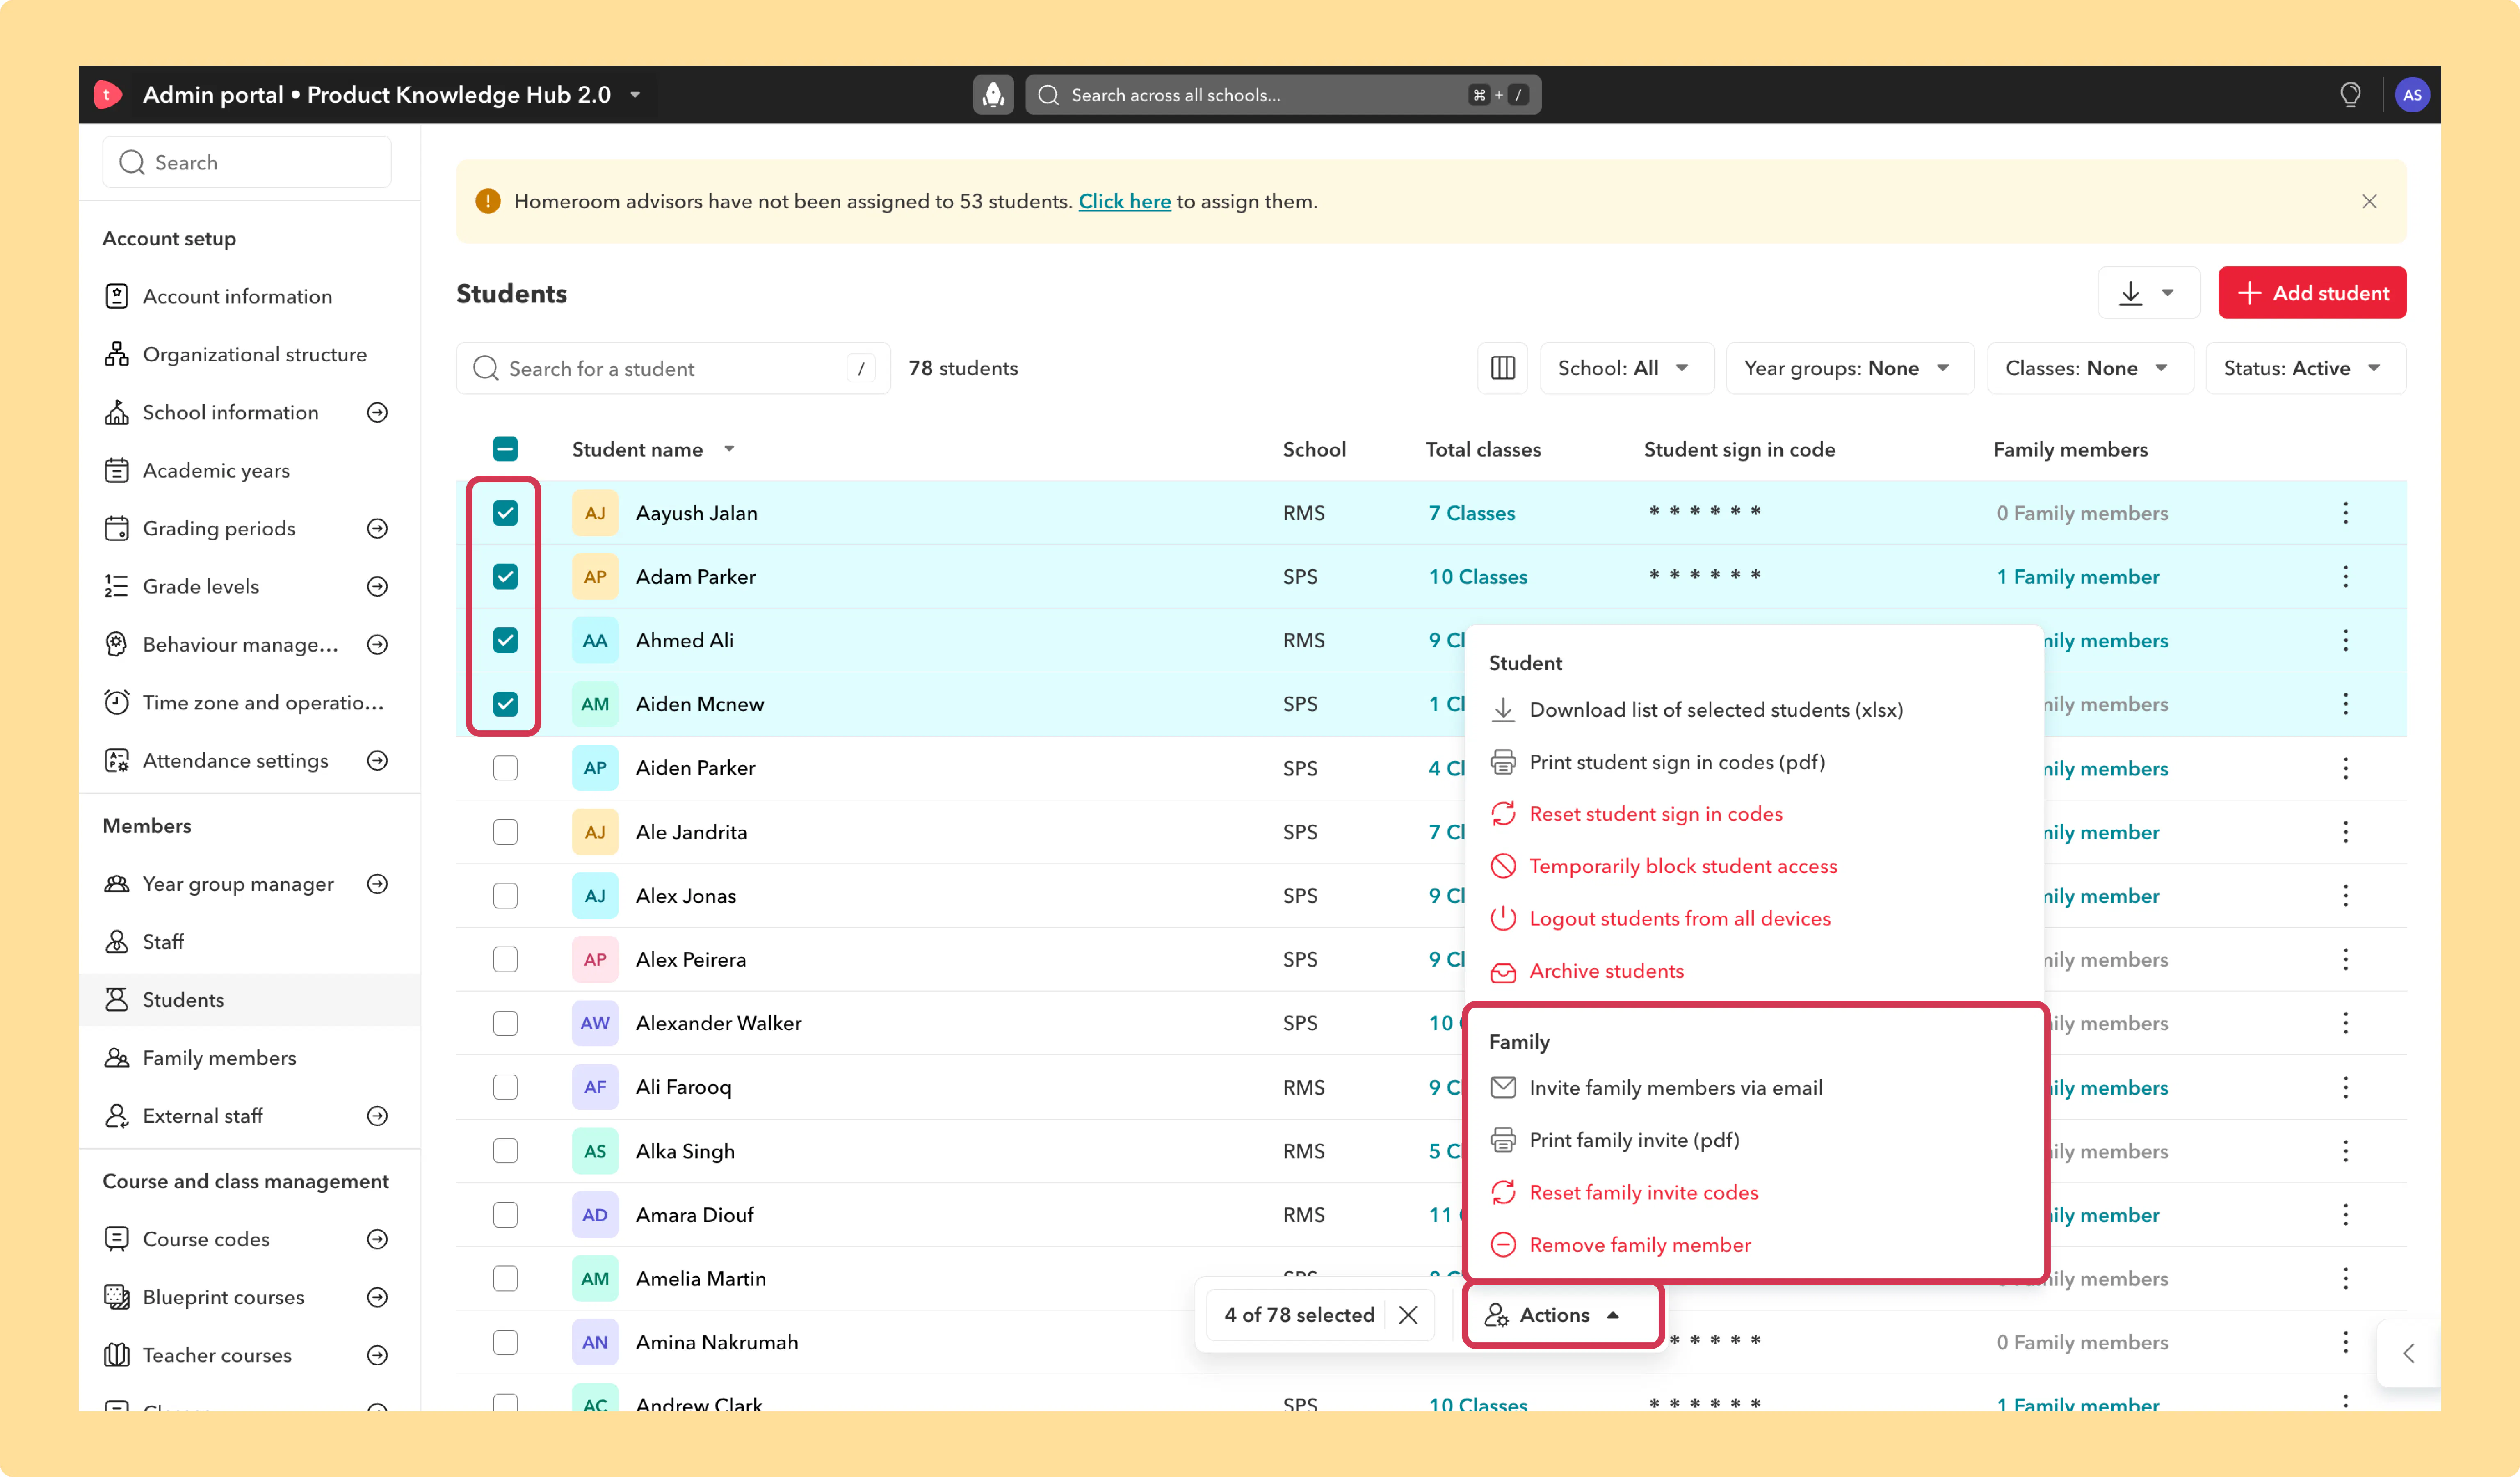2520x1477 pixels.
Task: Open Course codes submenu arrow
Action: point(377,1239)
